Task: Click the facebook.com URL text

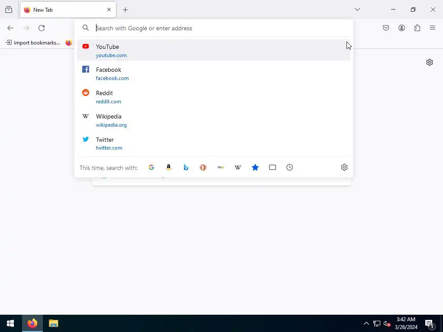Action: click(x=112, y=78)
